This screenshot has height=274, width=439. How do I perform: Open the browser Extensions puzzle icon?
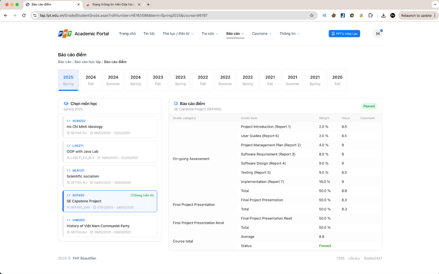tap(370, 15)
